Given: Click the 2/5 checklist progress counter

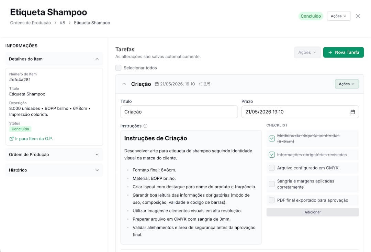Looking at the screenshot, I should tap(207, 84).
